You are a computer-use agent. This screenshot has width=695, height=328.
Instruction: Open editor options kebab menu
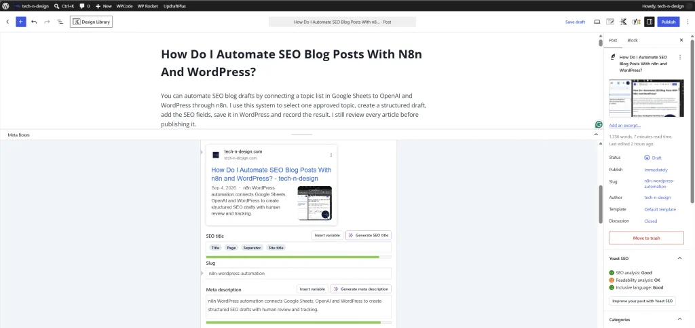coord(687,22)
